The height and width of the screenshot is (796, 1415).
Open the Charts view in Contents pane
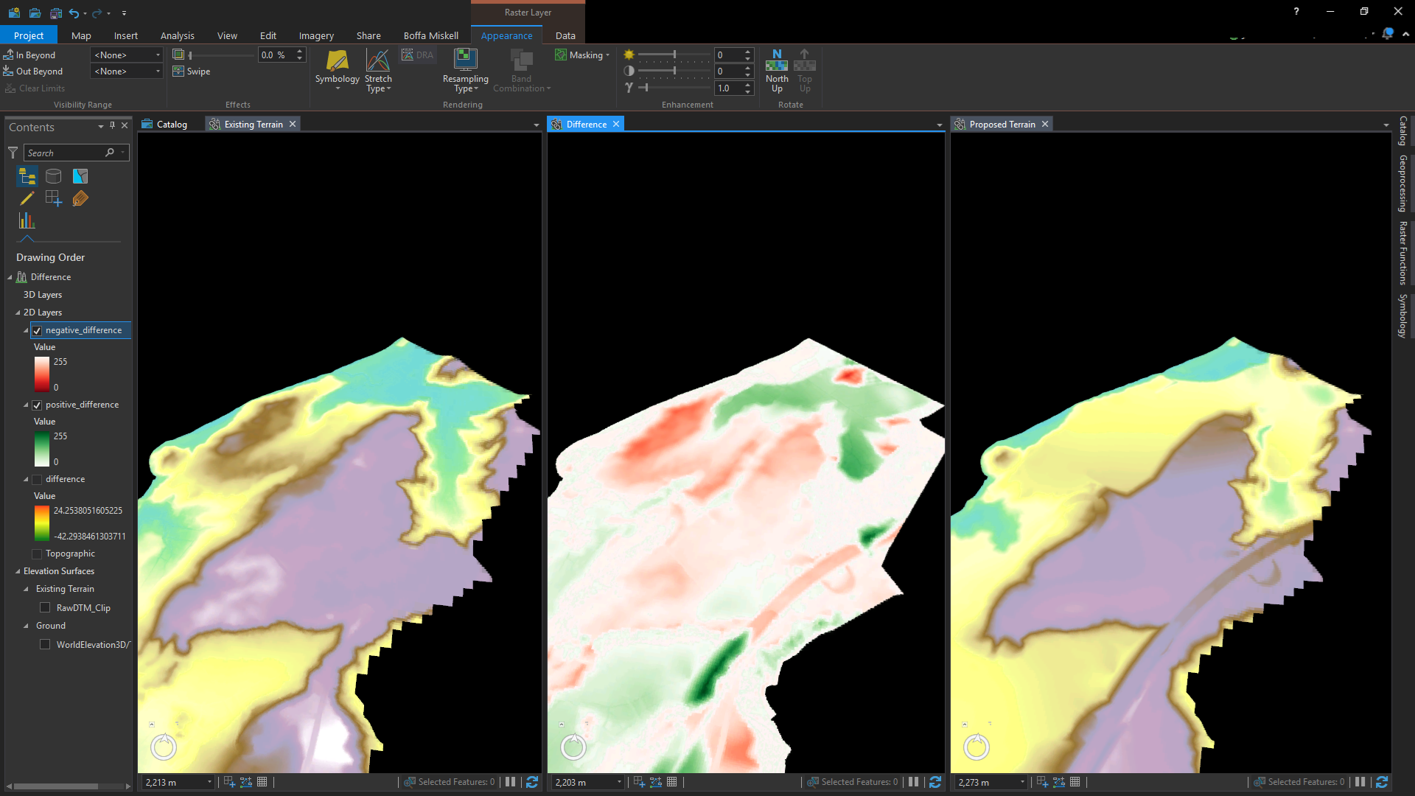click(x=27, y=220)
